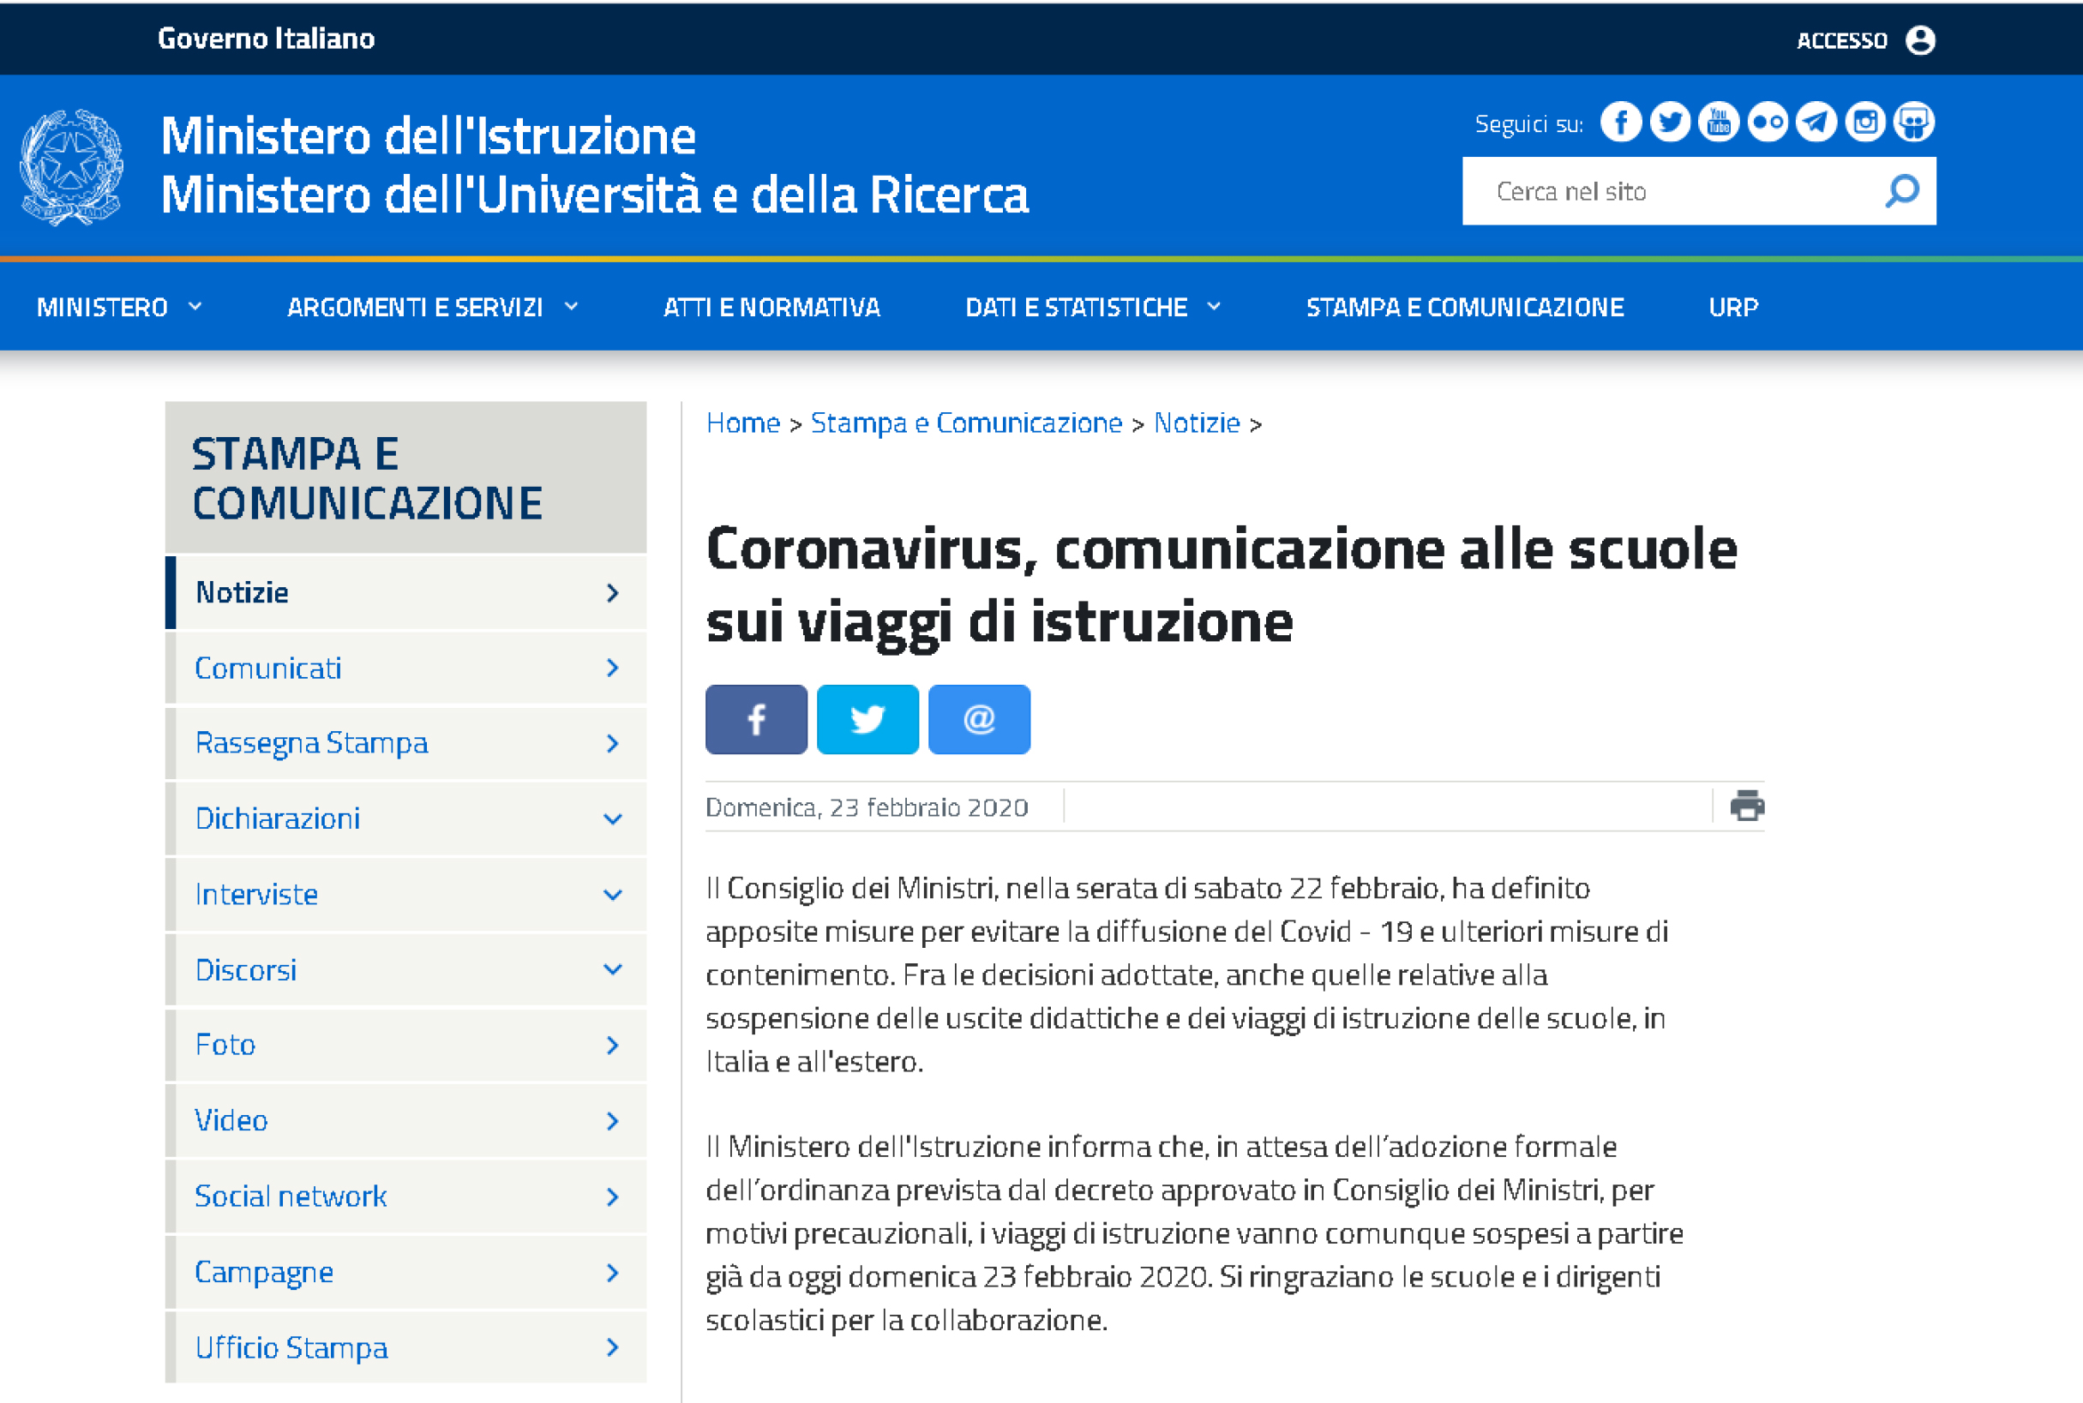Open Atti e Normativa menu item
This screenshot has width=2083, height=1403.
771,307
